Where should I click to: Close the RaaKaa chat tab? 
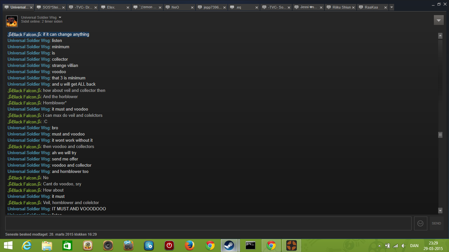386,7
